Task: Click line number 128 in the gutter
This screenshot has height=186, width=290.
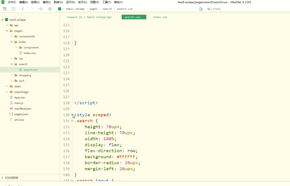Action: 66,103
